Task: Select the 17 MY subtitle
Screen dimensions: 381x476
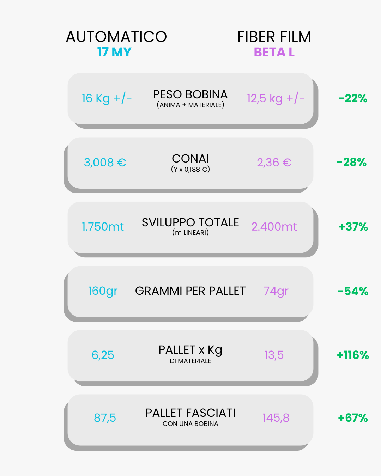Action: pyautogui.click(x=114, y=52)
